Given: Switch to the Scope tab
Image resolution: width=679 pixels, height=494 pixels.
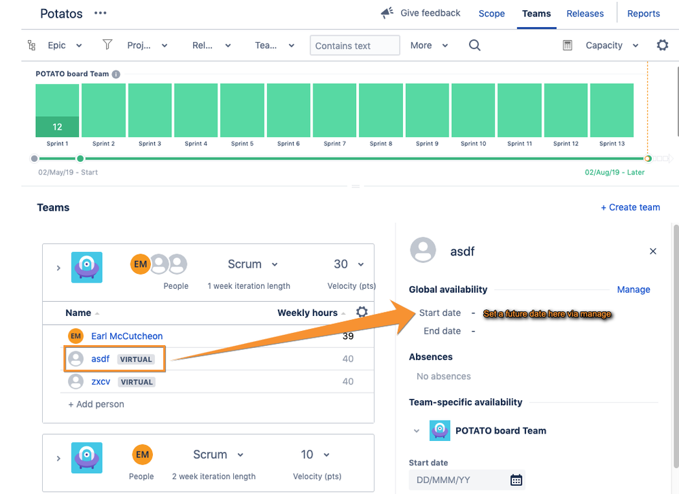Looking at the screenshot, I should [491, 14].
